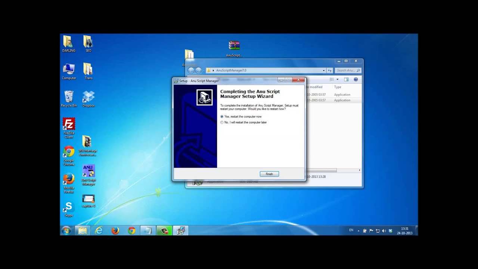The height and width of the screenshot is (269, 478).
Task: Toggle the Explorer preview pane
Action: coord(346,79)
